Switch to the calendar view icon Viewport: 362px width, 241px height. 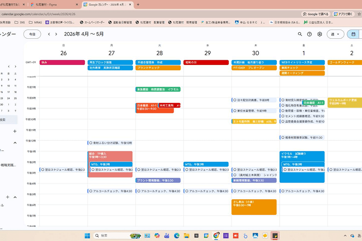click(x=353, y=34)
